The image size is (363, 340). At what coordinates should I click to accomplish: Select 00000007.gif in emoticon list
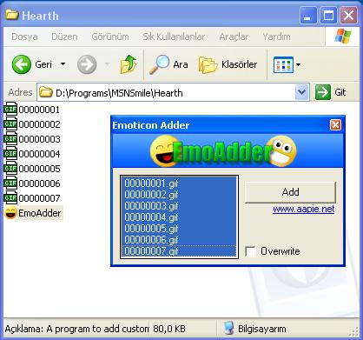tap(179, 251)
